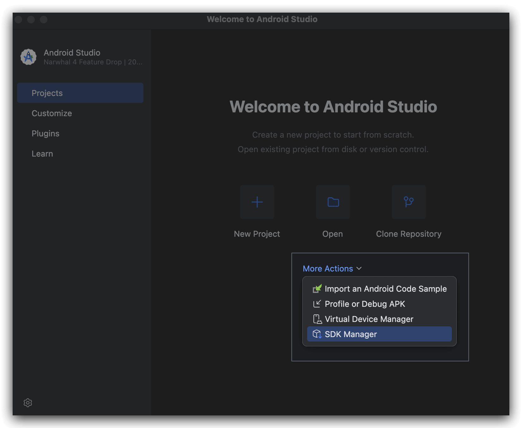This screenshot has width=522, height=428.
Task: Open settings via the gear icon
Action: pyautogui.click(x=28, y=403)
